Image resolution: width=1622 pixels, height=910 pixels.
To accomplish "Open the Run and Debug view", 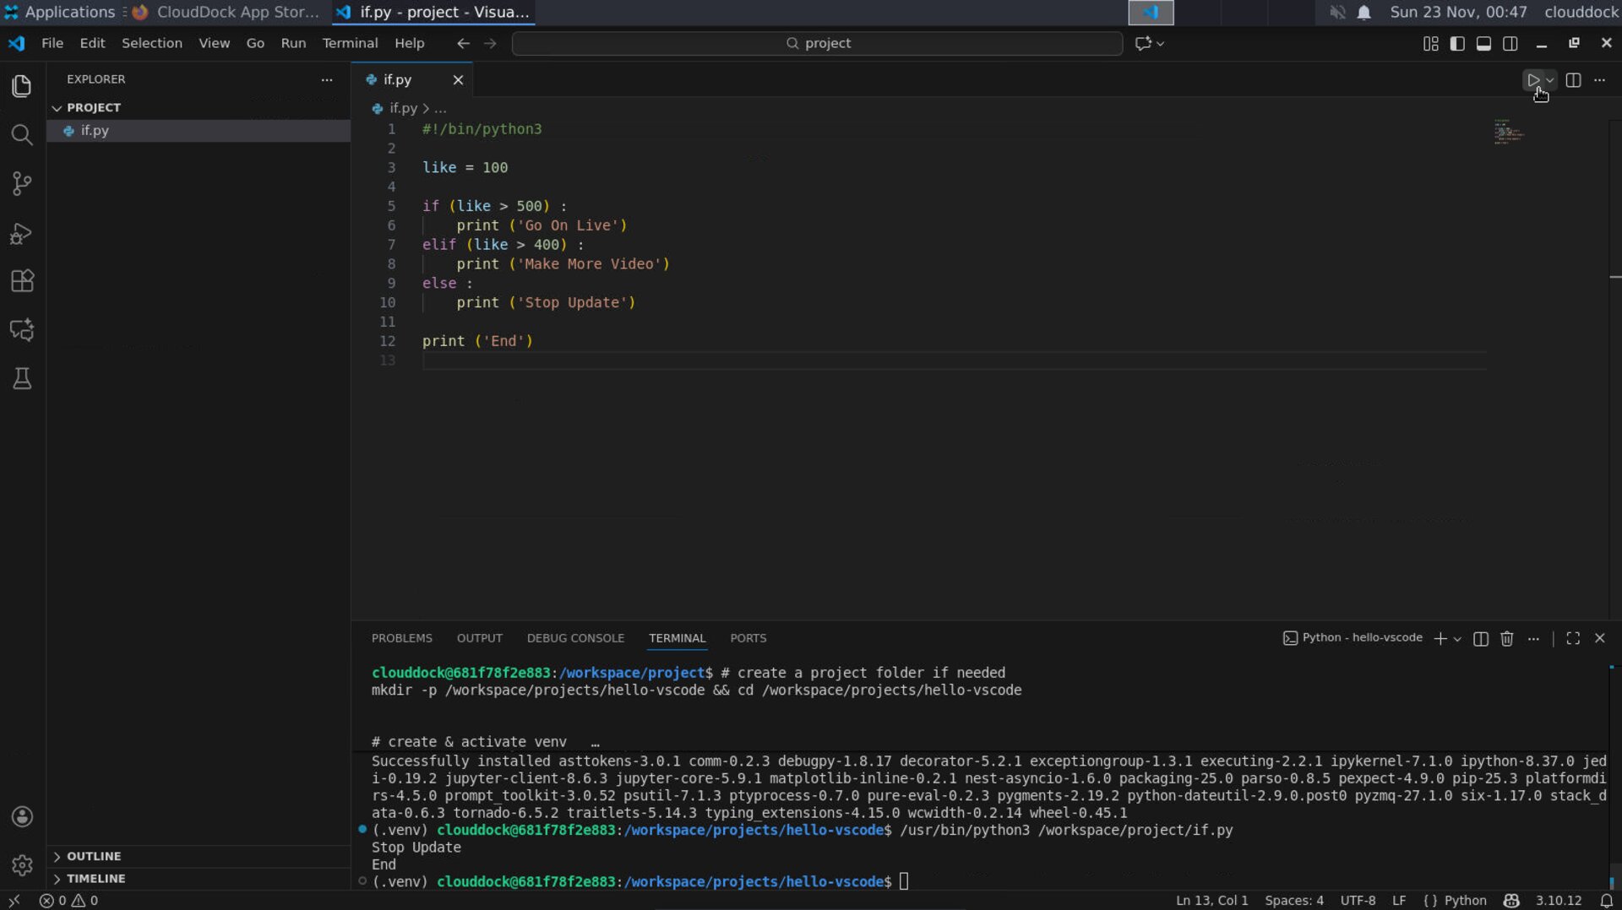I will click(x=21, y=234).
